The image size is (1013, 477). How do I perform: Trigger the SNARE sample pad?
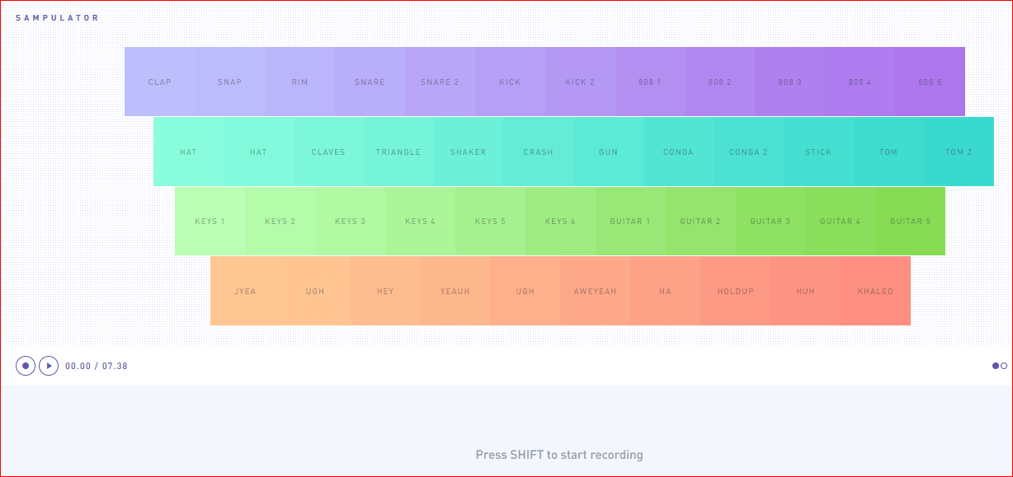(370, 82)
